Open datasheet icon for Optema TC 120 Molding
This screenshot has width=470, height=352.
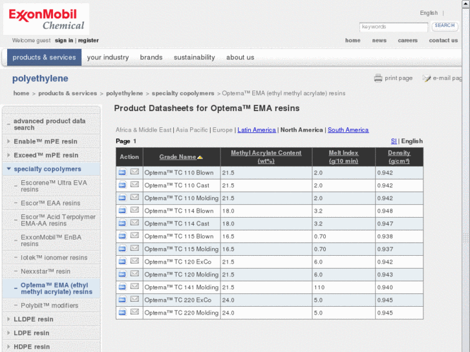click(122, 274)
